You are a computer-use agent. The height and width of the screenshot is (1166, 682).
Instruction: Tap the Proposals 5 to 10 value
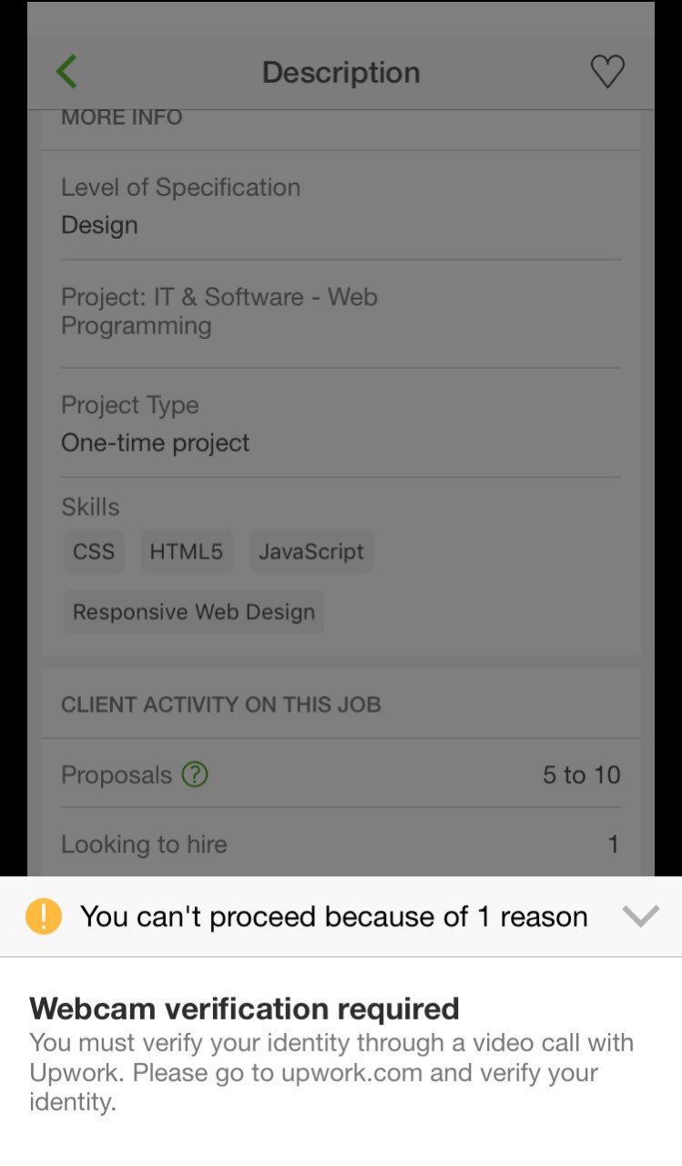[581, 775]
